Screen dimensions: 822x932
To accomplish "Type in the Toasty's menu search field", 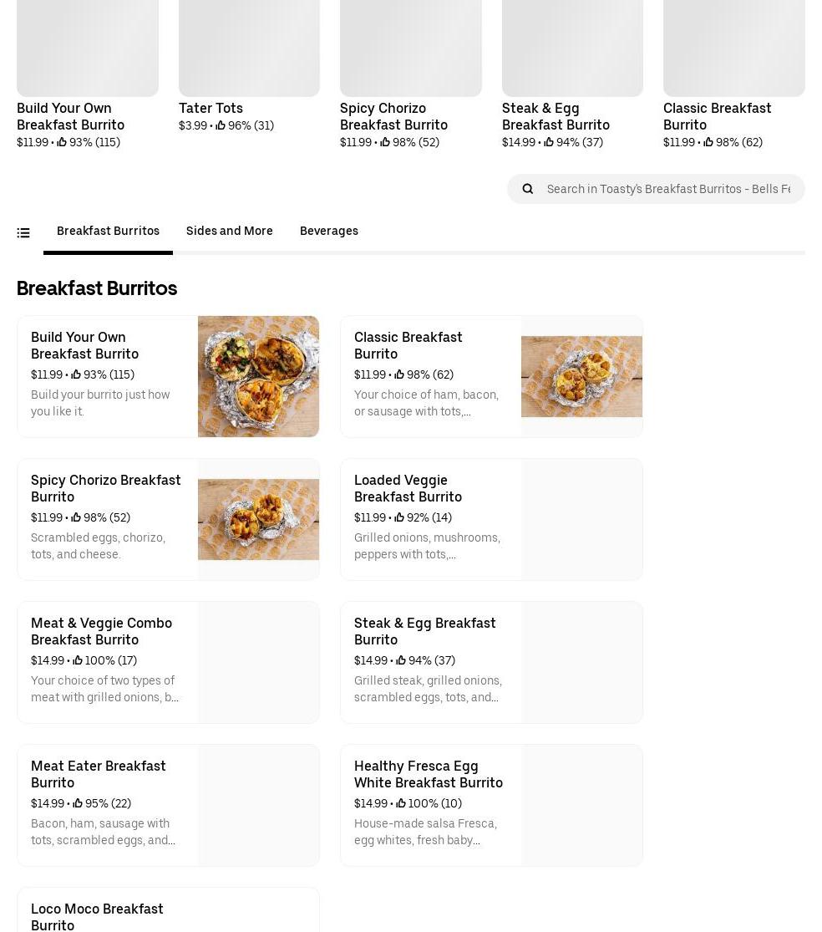I will 668,189.
